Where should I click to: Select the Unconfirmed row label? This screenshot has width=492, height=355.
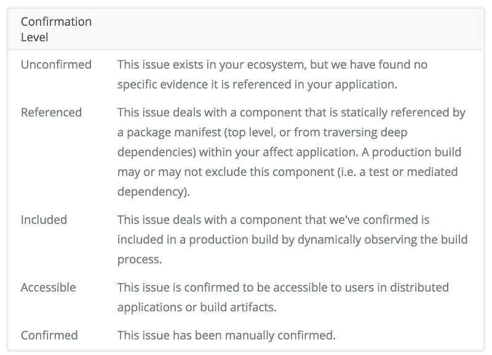pyautogui.click(x=56, y=65)
